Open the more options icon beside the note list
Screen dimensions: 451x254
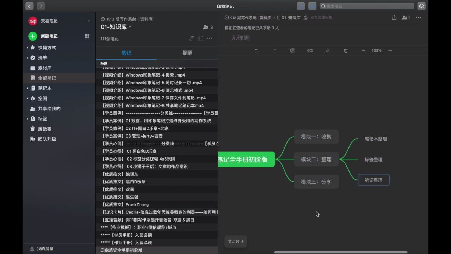tap(209, 38)
